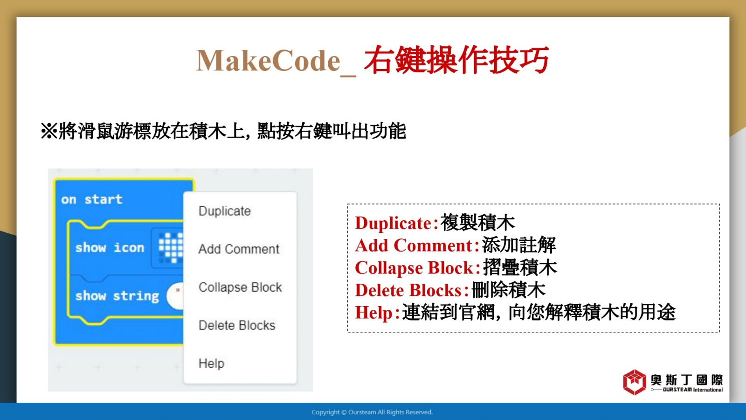The image size is (746, 420).
Task: Pick Collapse Block from the context menu
Action: [240, 287]
